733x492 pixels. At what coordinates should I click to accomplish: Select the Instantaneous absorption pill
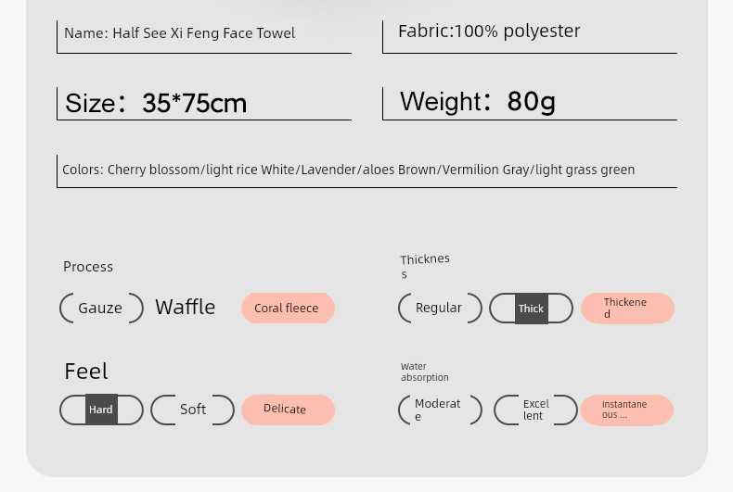pyautogui.click(x=627, y=410)
